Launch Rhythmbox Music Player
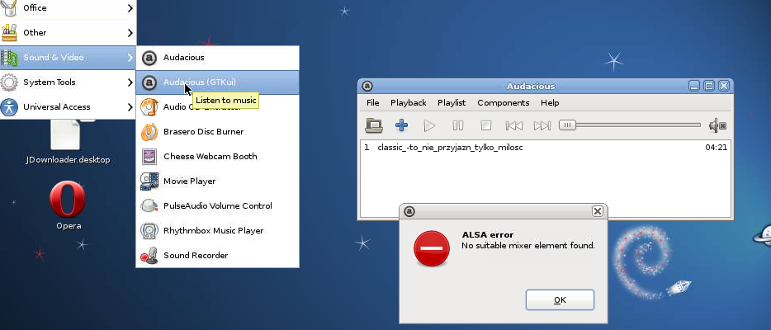Viewport: 771px width, 330px height. (x=217, y=231)
